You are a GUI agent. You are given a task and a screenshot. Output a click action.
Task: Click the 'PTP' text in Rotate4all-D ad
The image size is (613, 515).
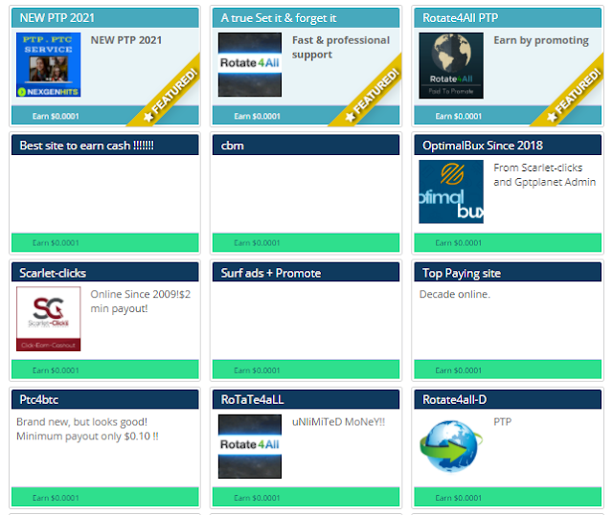point(502,422)
